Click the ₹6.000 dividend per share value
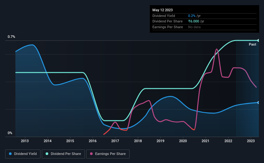 click(x=194, y=21)
